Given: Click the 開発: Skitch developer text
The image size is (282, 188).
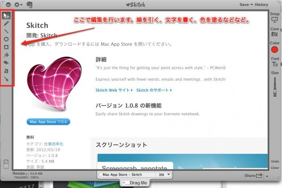Looking at the screenshot, I should tap(42, 35).
